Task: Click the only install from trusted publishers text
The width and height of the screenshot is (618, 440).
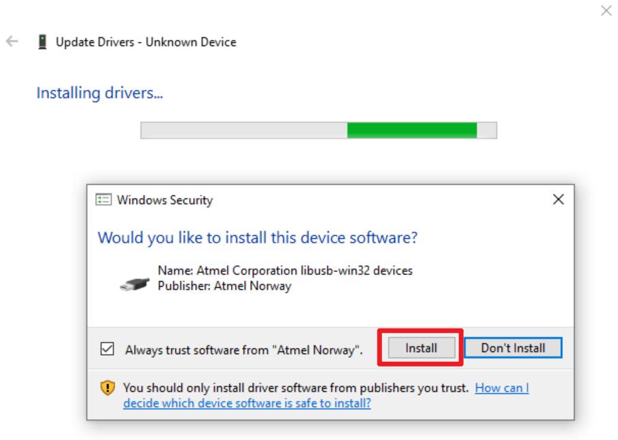Action: 295,388
